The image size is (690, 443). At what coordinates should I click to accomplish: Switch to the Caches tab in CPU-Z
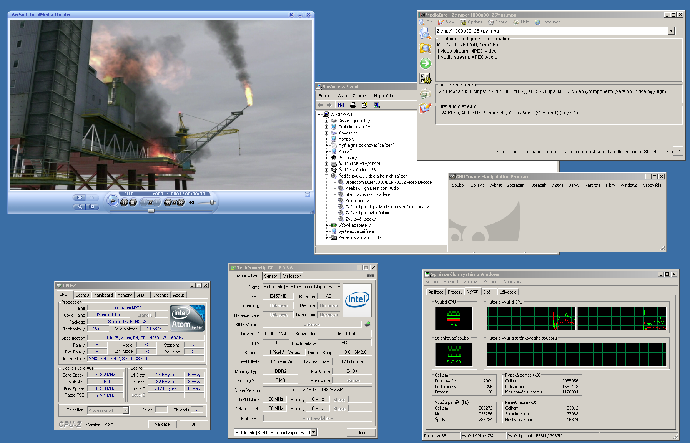[82, 295]
